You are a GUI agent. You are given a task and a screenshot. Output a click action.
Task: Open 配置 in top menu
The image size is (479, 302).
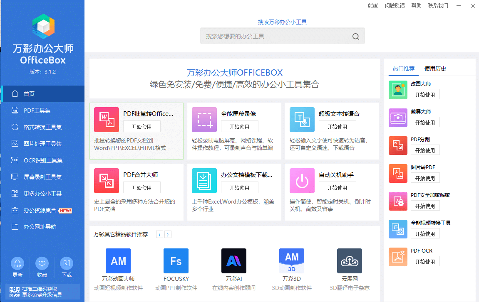(x=373, y=5)
